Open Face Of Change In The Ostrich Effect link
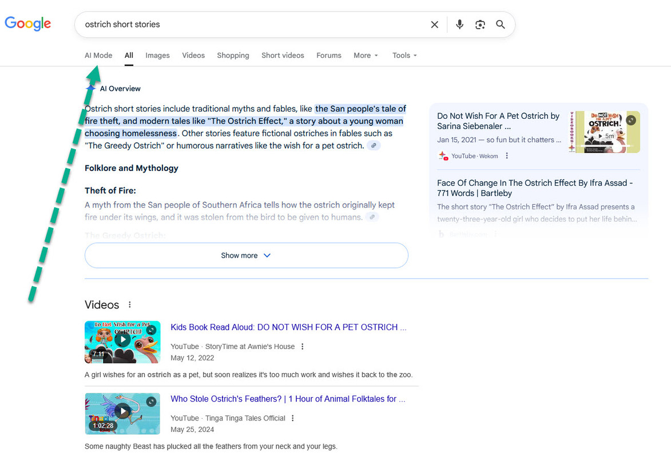 point(535,188)
